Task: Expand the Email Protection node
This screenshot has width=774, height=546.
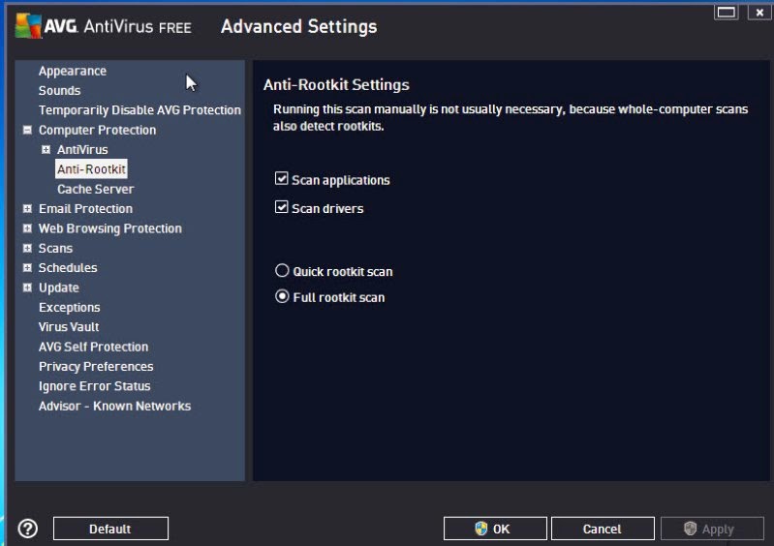Action: [x=28, y=209]
